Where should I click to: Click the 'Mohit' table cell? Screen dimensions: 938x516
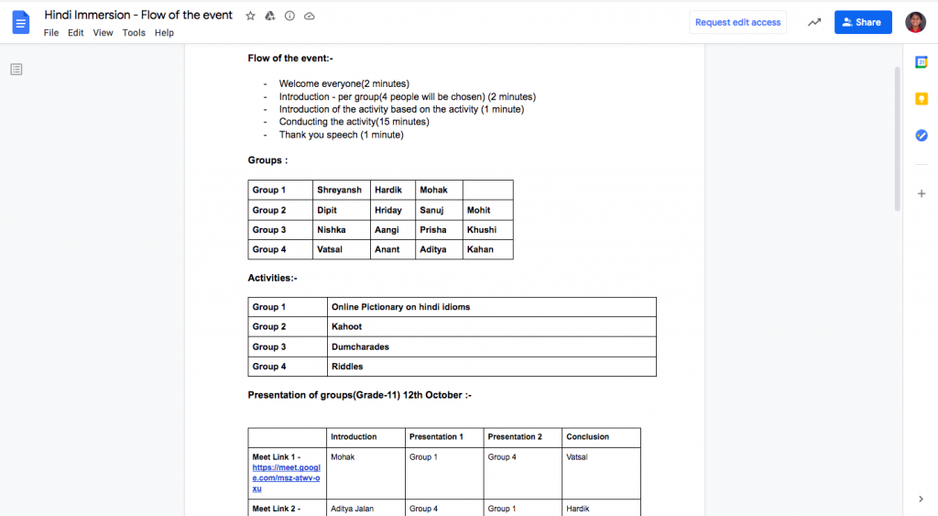pyautogui.click(x=487, y=210)
